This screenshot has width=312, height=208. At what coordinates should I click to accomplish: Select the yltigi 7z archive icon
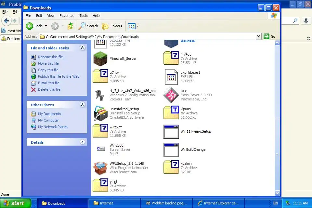[100, 186]
